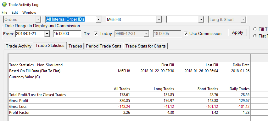This screenshot has height=121, width=268.
Task: Open the From date 2018-01-21 dropdown
Action: 47,34
